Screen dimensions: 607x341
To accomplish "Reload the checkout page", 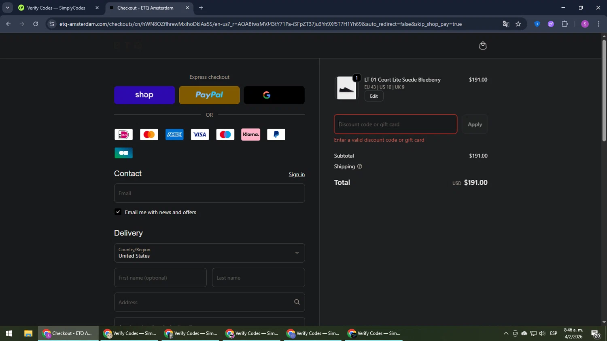I will point(36,24).
